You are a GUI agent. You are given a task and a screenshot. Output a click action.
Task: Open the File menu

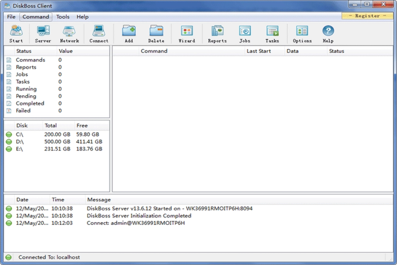click(11, 17)
